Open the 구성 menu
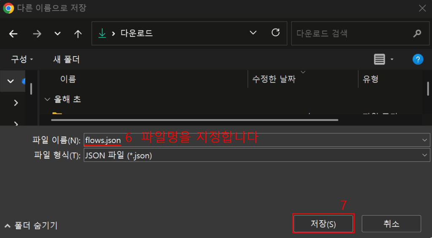 22,59
